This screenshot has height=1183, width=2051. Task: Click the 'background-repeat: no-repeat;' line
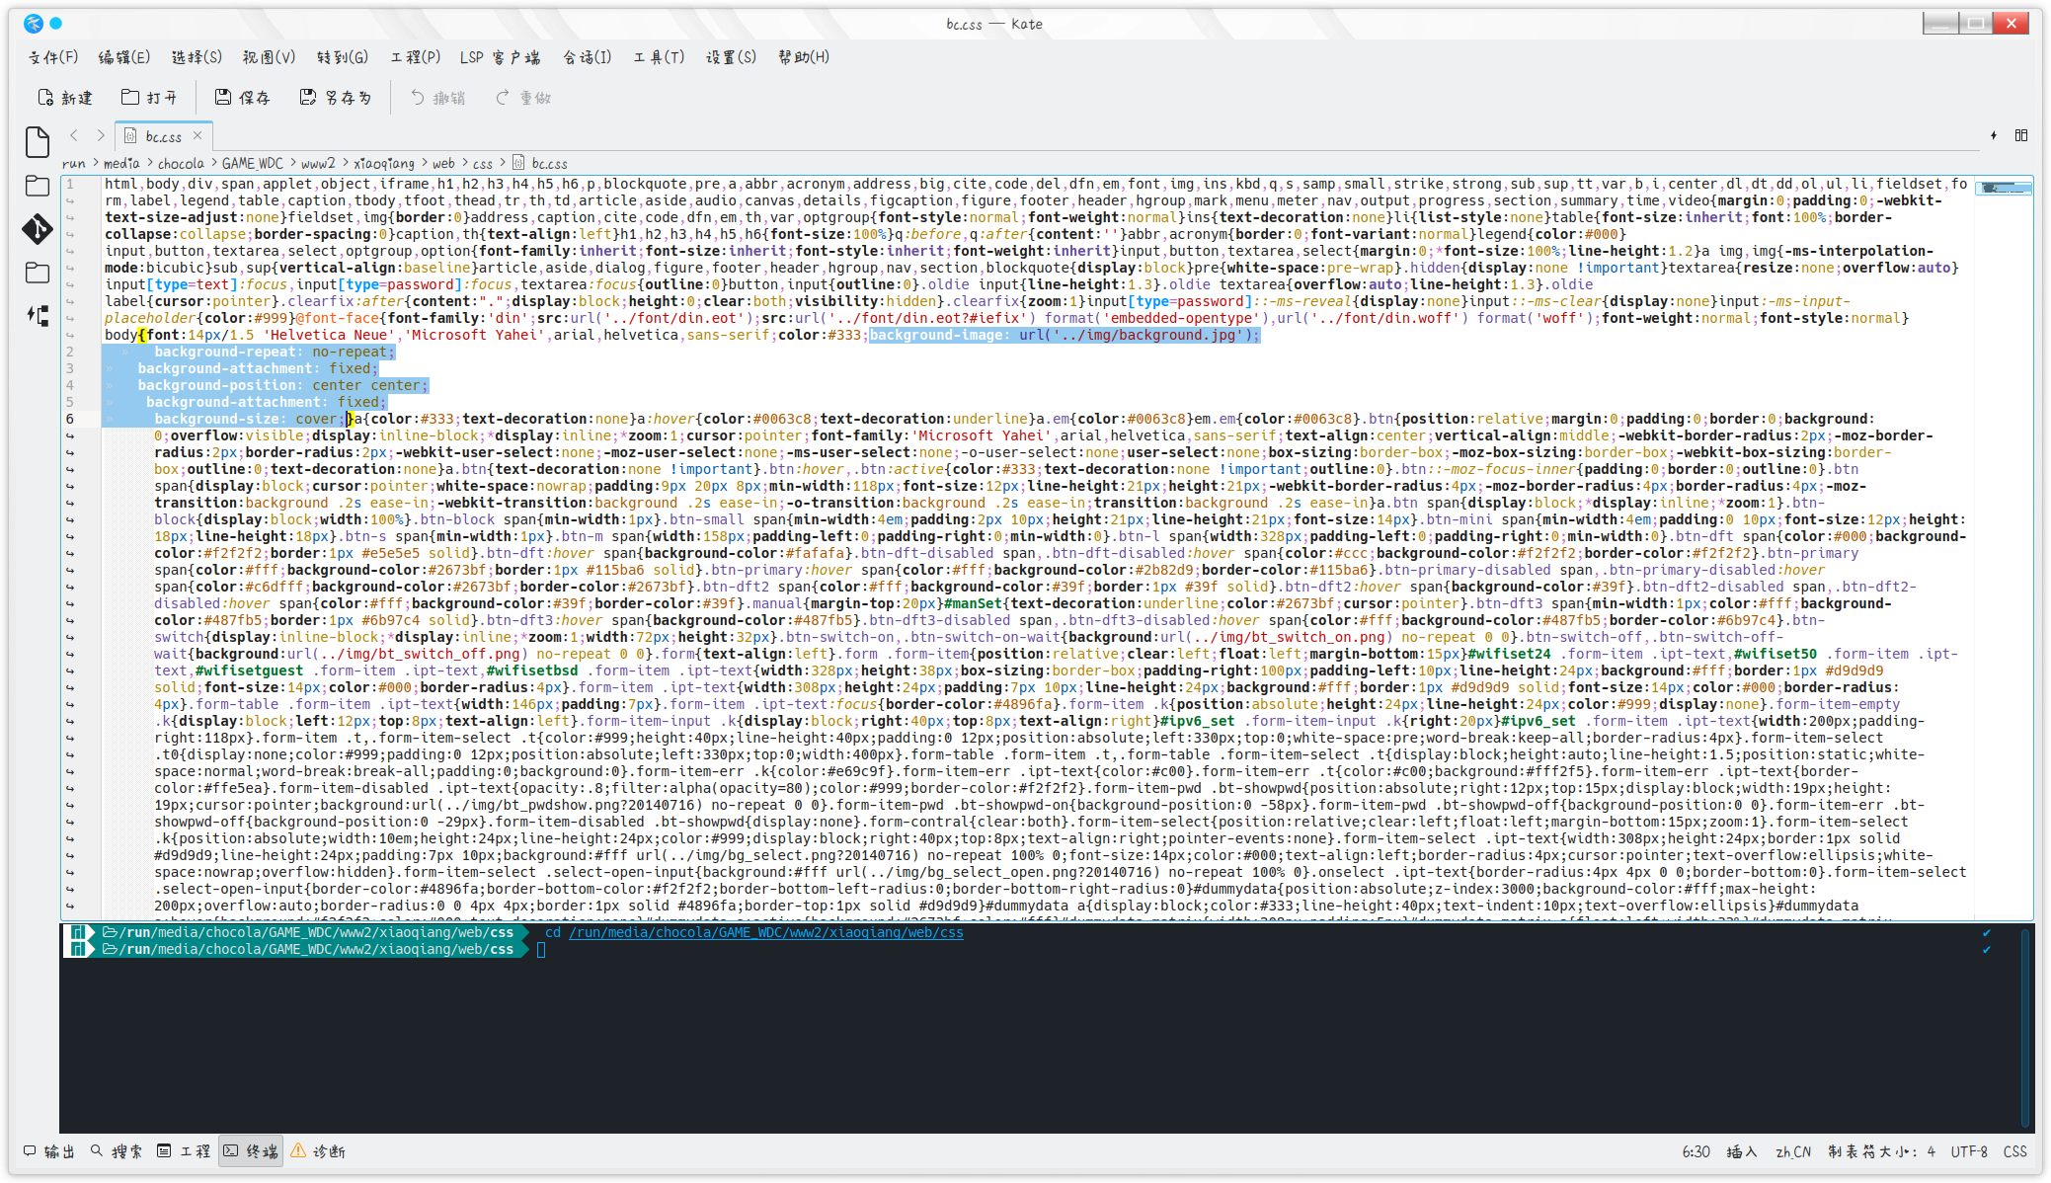pos(274,352)
